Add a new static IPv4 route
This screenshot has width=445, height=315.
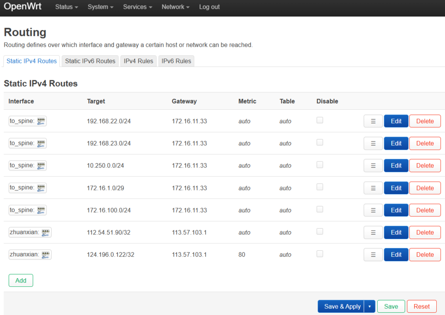pyautogui.click(x=21, y=280)
